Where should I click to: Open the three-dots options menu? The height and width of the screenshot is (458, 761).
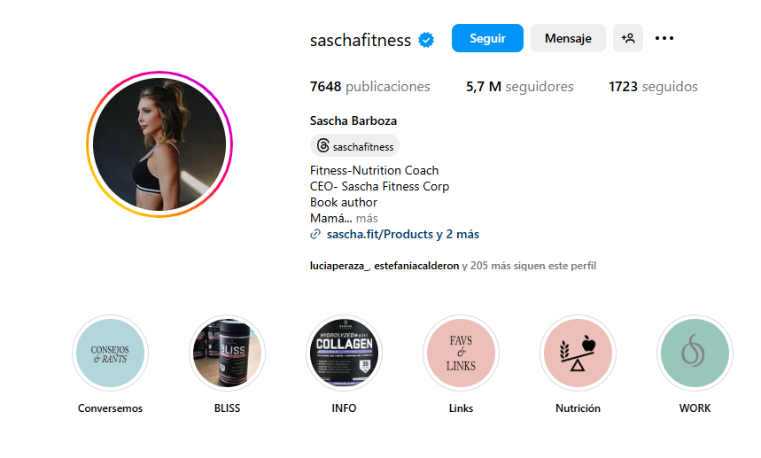pyautogui.click(x=664, y=38)
